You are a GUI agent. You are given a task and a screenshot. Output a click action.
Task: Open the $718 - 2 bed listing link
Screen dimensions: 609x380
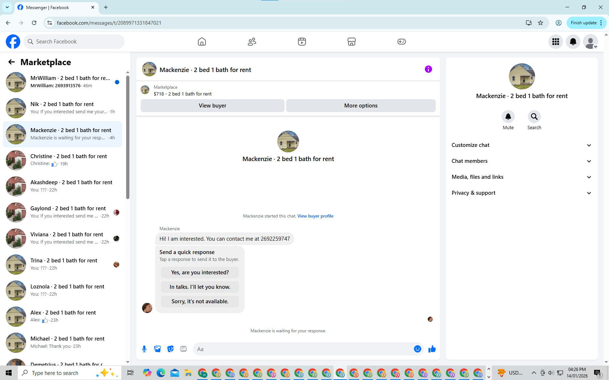pyautogui.click(x=183, y=94)
